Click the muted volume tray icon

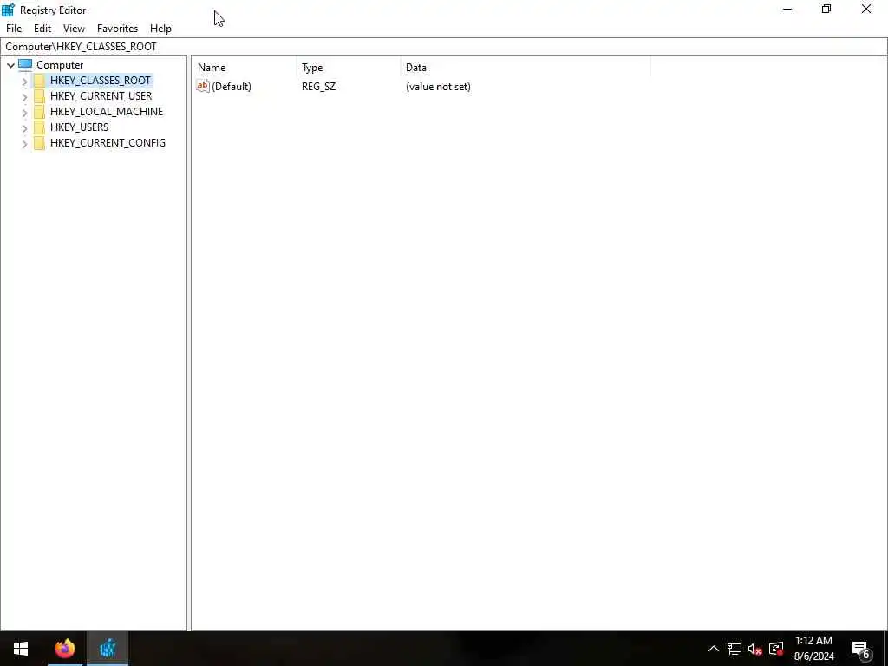pos(755,649)
